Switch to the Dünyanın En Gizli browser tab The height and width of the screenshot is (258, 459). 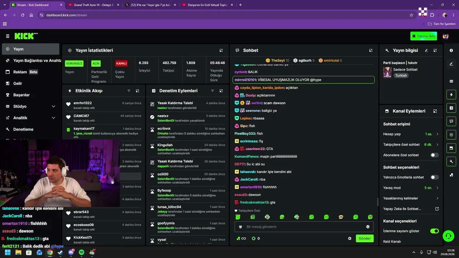click(x=207, y=5)
